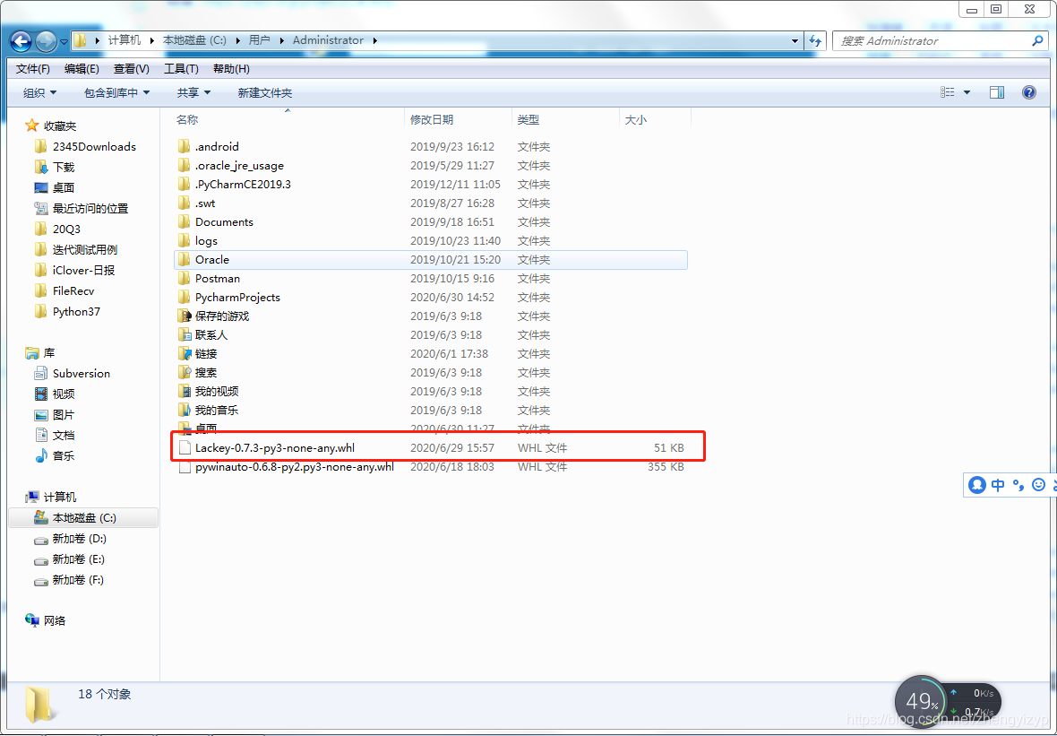The image size is (1057, 736).
Task: Click inside the 搜索 Administrator search box
Action: coord(932,40)
